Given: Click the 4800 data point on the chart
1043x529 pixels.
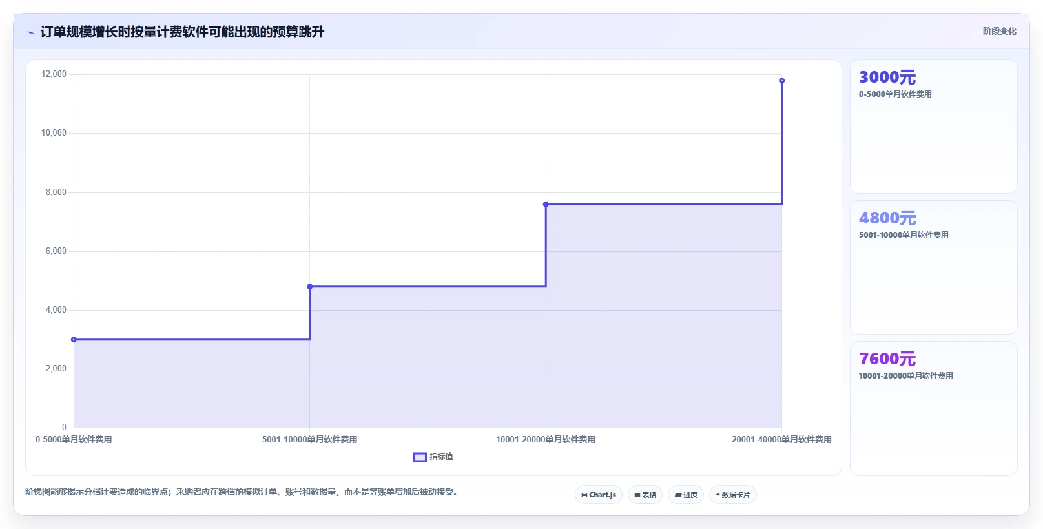Looking at the screenshot, I should pos(310,287).
